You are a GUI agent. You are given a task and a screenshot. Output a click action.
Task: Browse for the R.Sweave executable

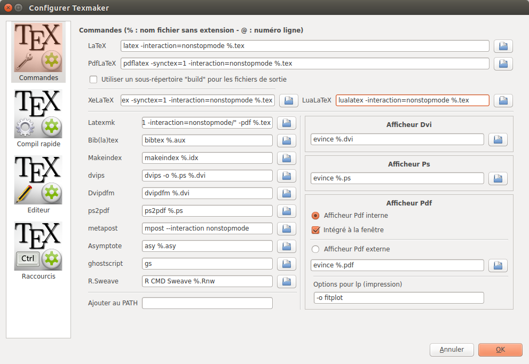pyautogui.click(x=287, y=281)
